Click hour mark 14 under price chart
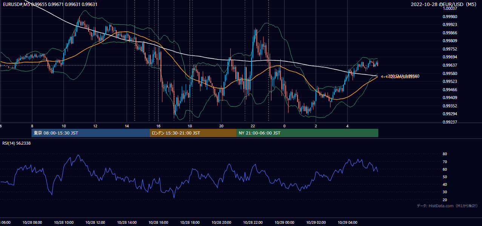This screenshot has height=226, width=482. click(127, 126)
